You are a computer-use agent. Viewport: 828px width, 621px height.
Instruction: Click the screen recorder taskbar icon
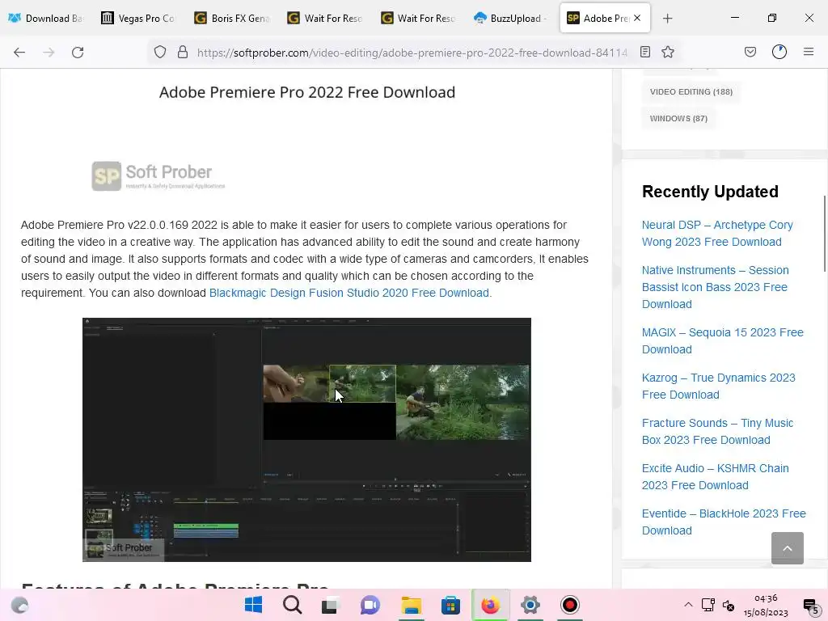(570, 605)
